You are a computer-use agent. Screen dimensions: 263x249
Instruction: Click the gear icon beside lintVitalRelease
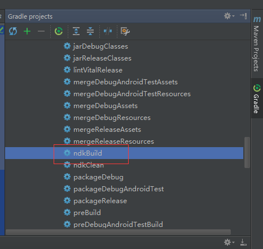(x=67, y=70)
